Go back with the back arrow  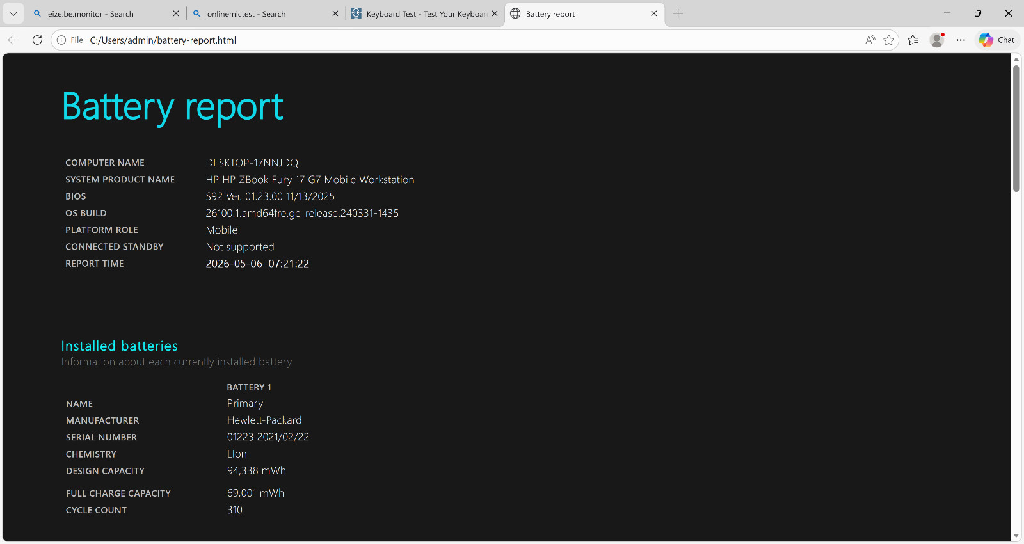13,40
